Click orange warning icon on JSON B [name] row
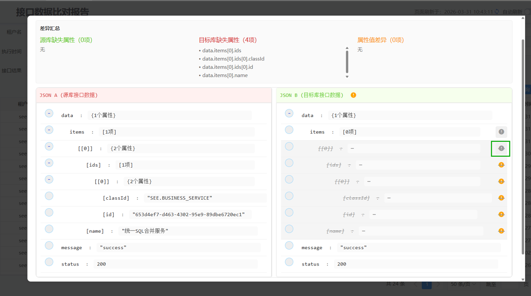Screen dimensions: 531x296 point(501,231)
